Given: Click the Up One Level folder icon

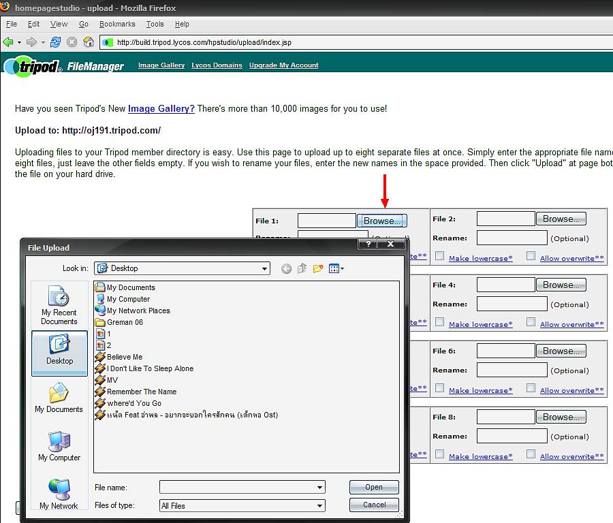Looking at the screenshot, I should [302, 268].
